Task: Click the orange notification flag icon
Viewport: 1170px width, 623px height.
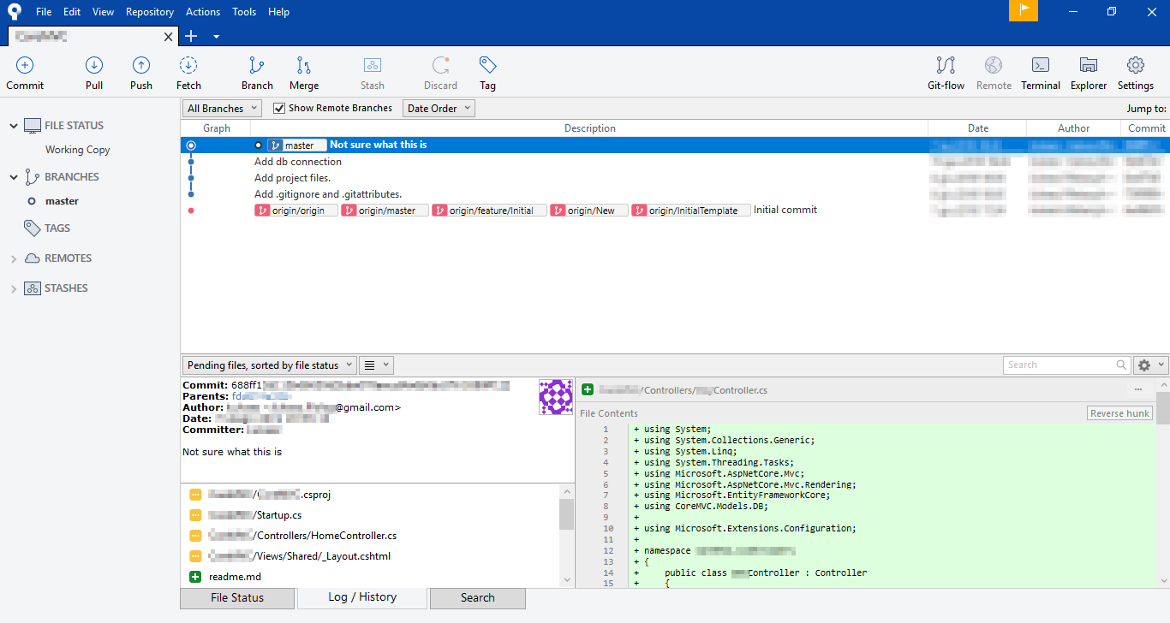Action: click(1024, 11)
